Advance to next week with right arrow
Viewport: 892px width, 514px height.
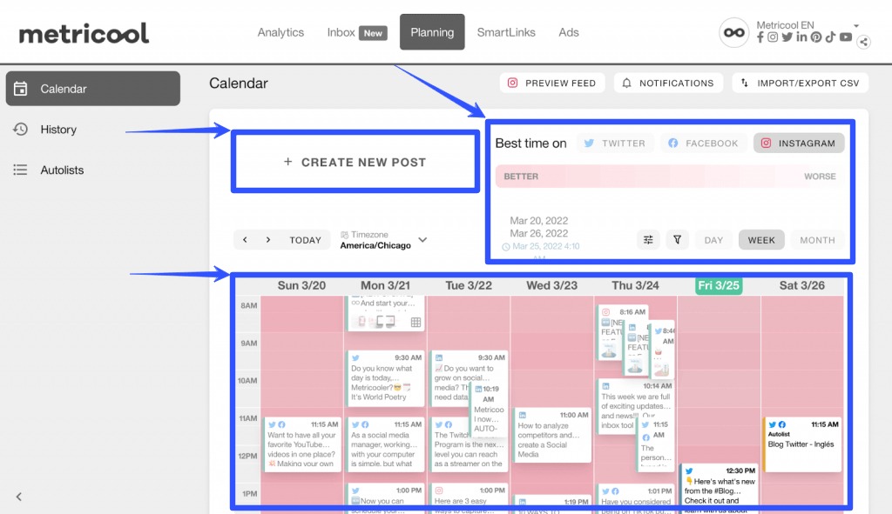tap(267, 240)
